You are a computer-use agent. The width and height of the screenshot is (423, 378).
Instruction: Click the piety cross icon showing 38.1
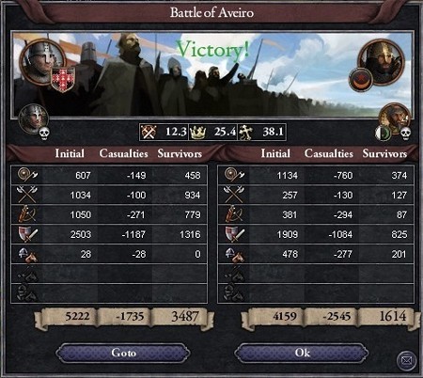coord(245,133)
